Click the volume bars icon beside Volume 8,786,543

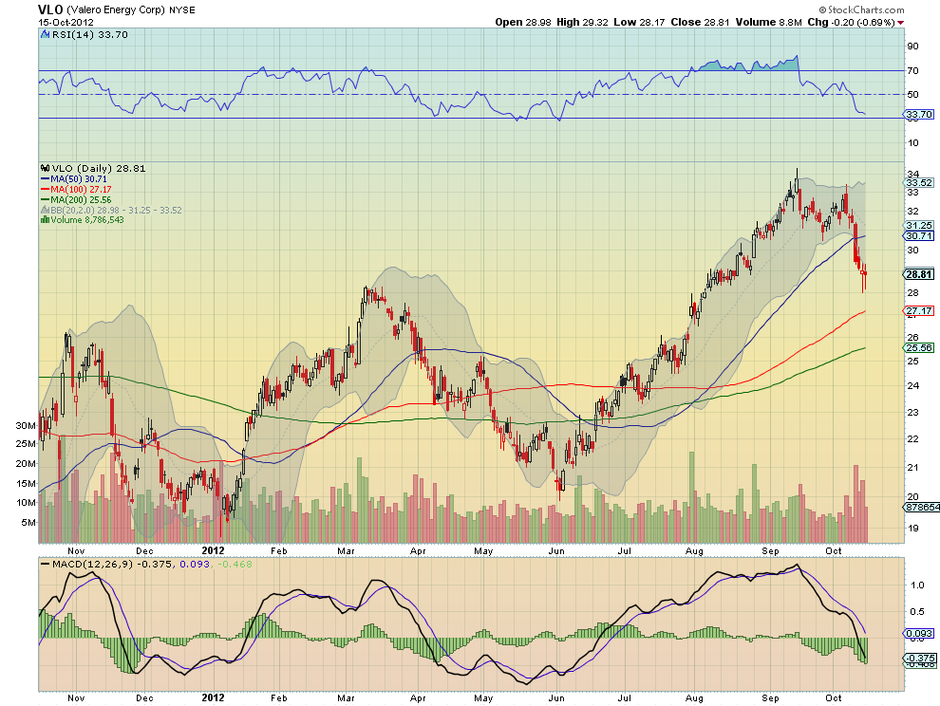pos(45,220)
